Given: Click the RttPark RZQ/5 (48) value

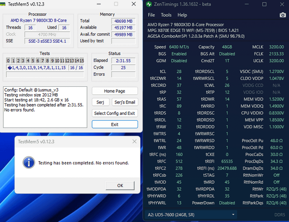Looking at the screenshot, I should pos(276,196).
